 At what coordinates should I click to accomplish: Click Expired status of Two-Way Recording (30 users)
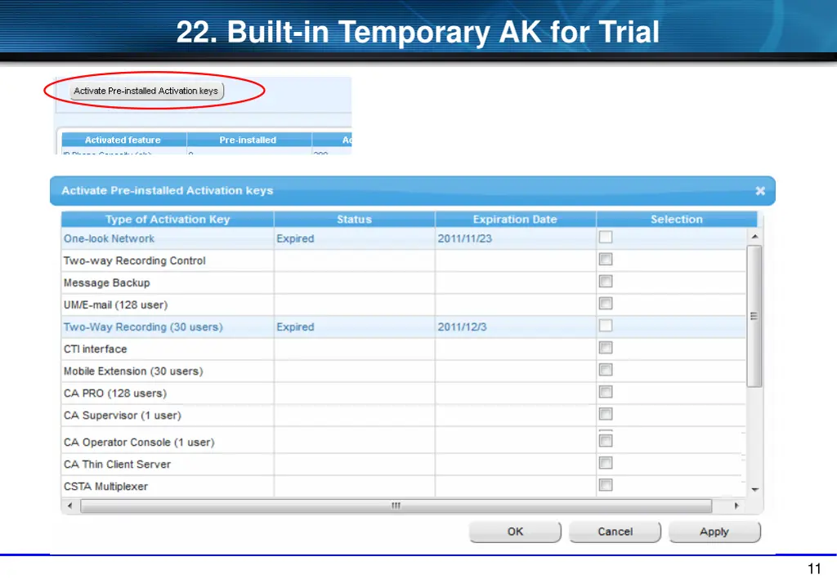[x=295, y=327]
